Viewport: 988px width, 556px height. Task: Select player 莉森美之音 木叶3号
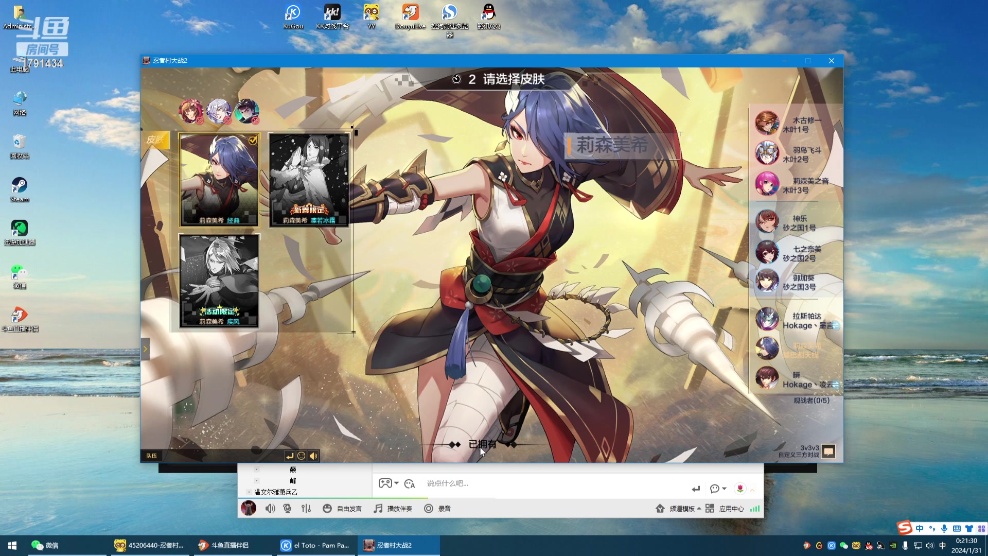[x=796, y=185]
